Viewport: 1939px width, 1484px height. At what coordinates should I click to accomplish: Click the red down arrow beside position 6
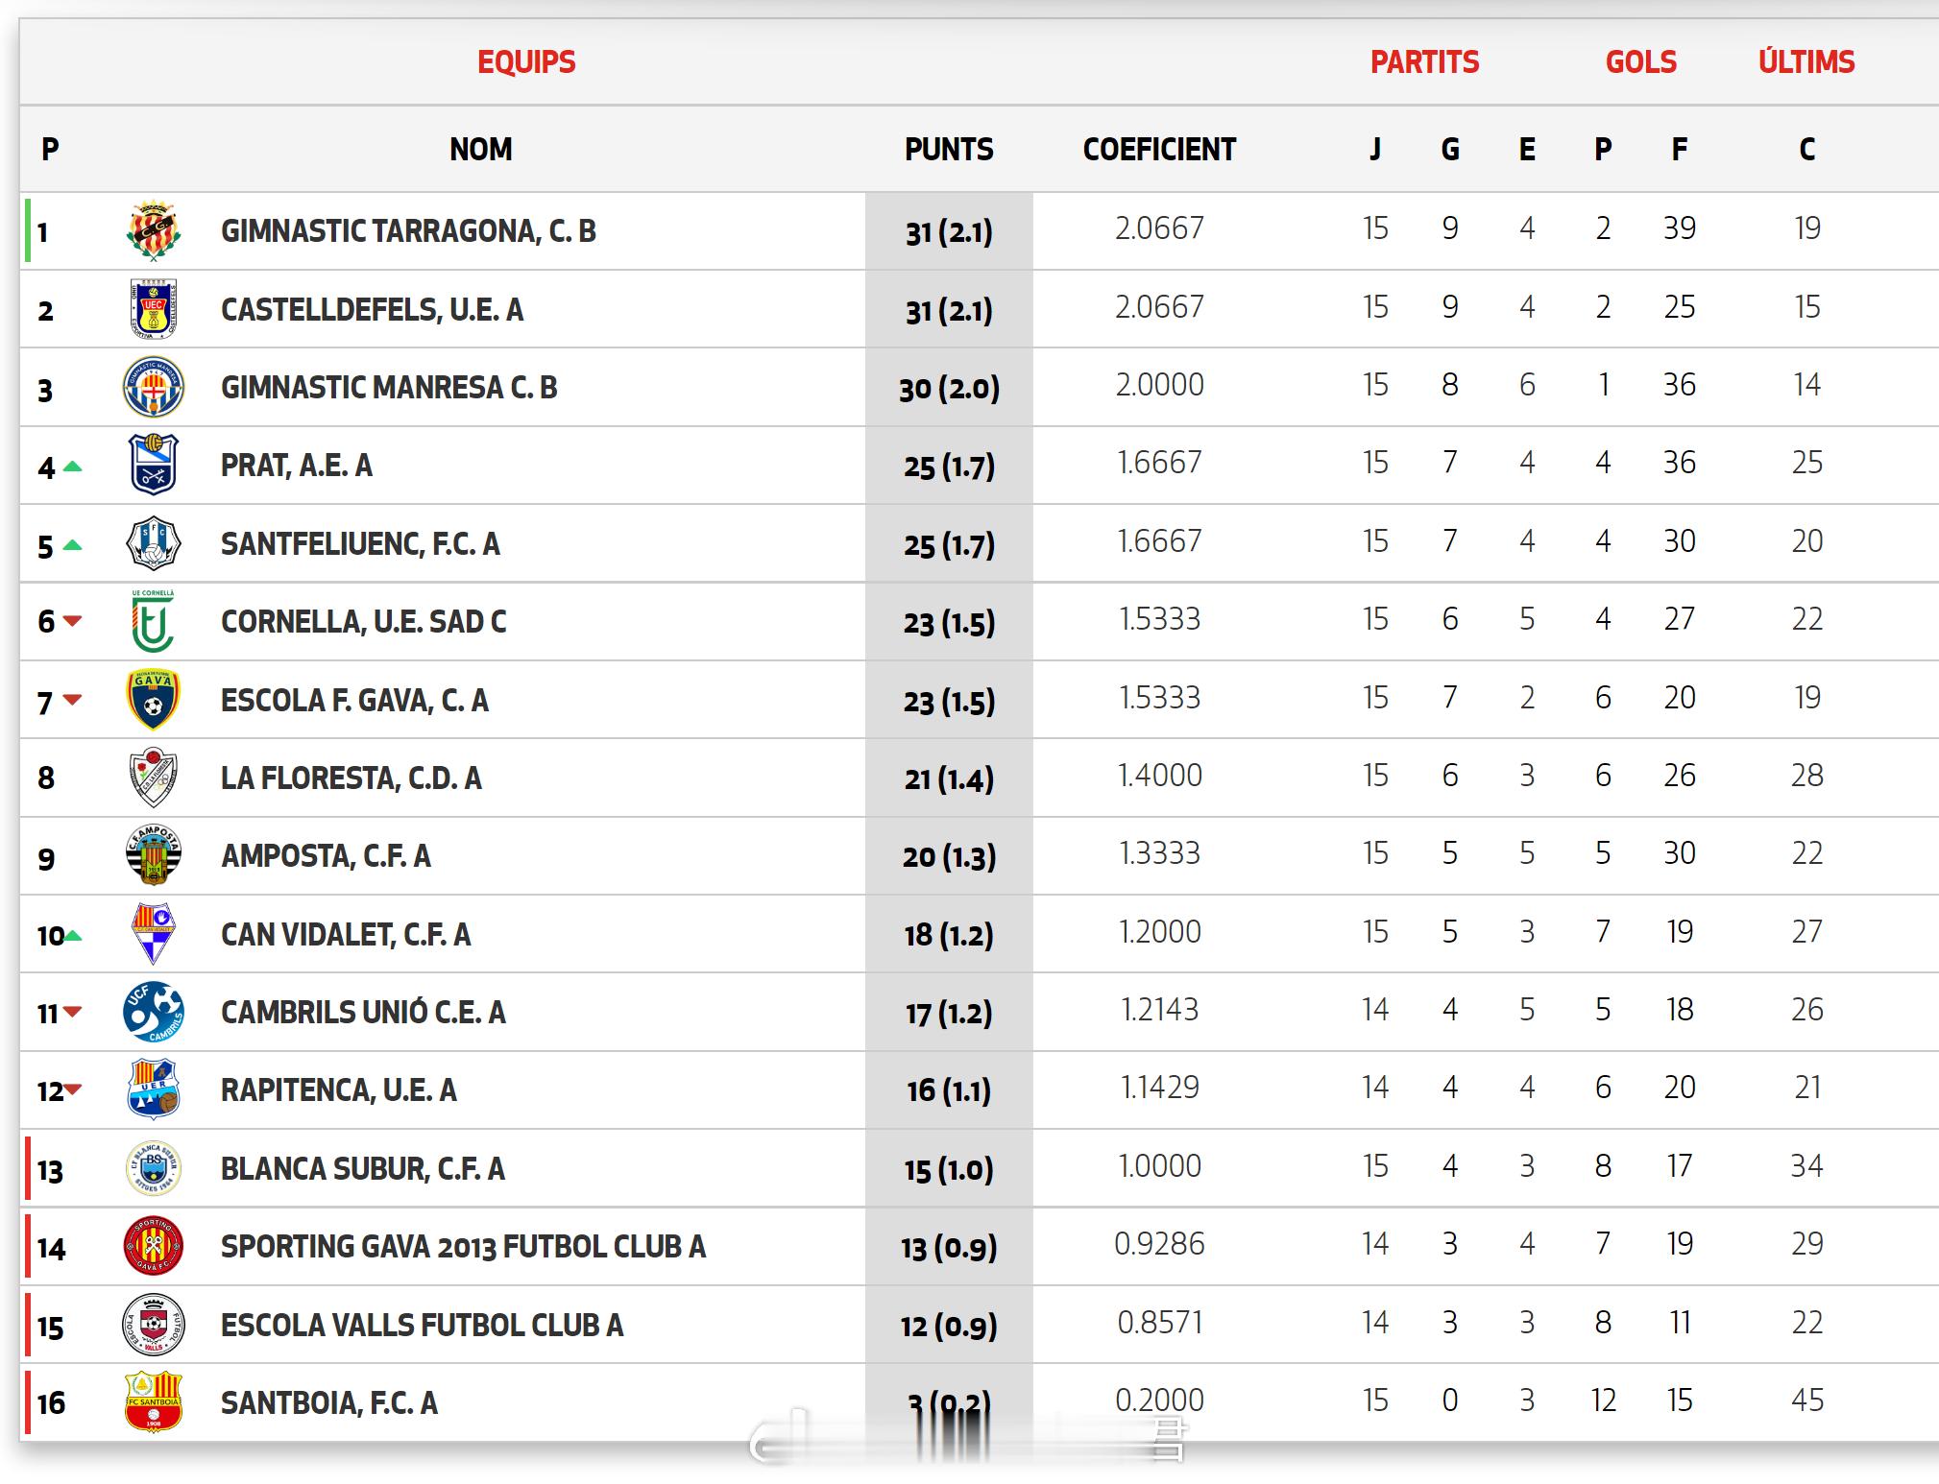tap(72, 622)
